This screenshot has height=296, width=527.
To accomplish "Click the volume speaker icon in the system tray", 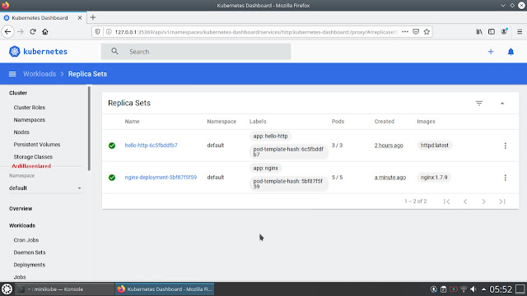I will [473, 289].
